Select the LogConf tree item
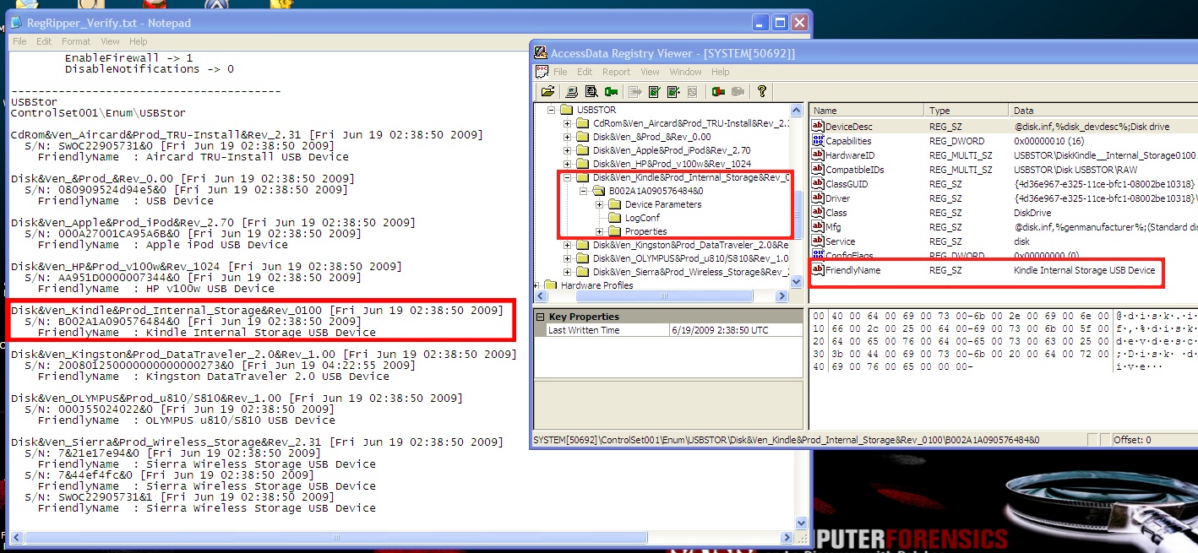Viewport: 1198px width, 553px height. (644, 218)
